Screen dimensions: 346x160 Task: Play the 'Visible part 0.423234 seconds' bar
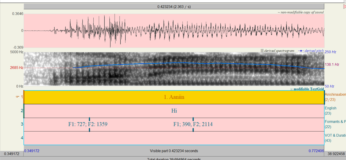click(174, 151)
